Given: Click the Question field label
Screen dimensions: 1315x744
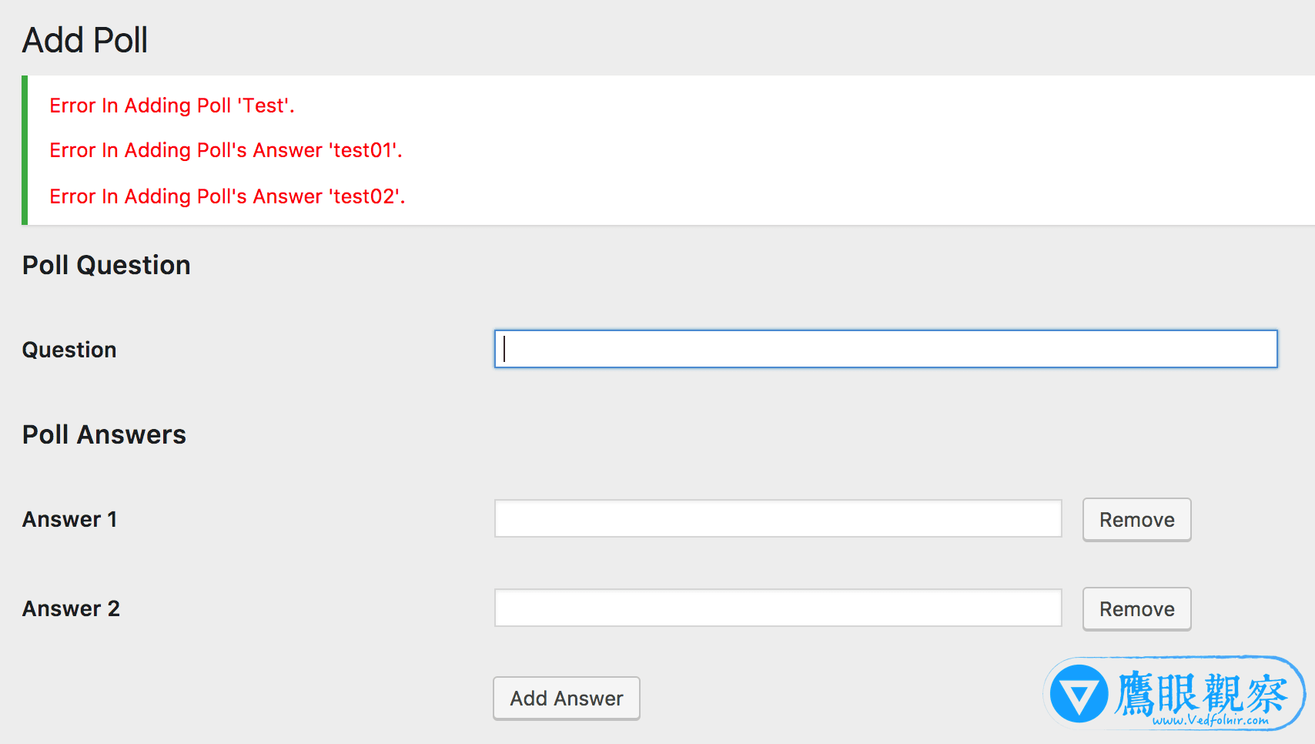Looking at the screenshot, I should pyautogui.click(x=69, y=350).
